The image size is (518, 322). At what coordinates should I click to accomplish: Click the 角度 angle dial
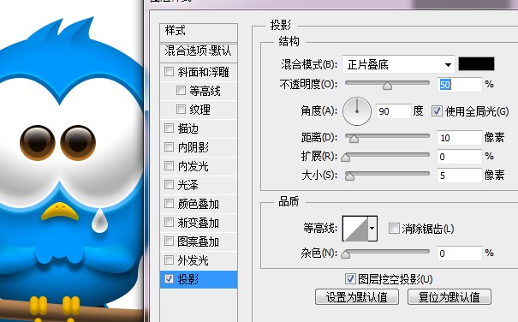[x=357, y=111]
